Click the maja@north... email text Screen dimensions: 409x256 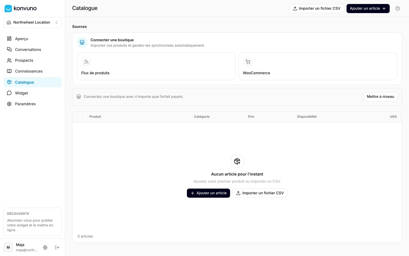[27, 250]
